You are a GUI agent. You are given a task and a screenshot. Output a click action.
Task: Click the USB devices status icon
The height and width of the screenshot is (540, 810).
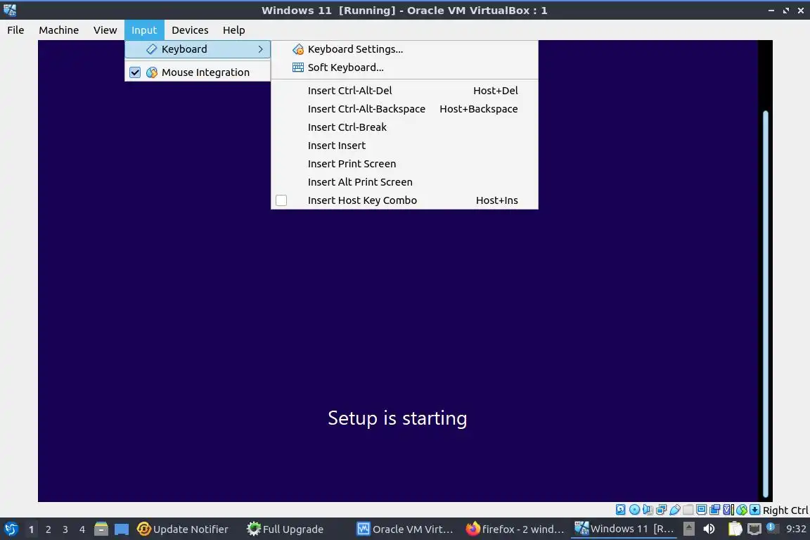[675, 510]
